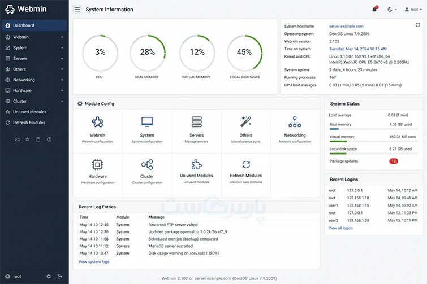This screenshot has height=284, width=427.
Task: Open View all logins link
Action: click(x=340, y=228)
